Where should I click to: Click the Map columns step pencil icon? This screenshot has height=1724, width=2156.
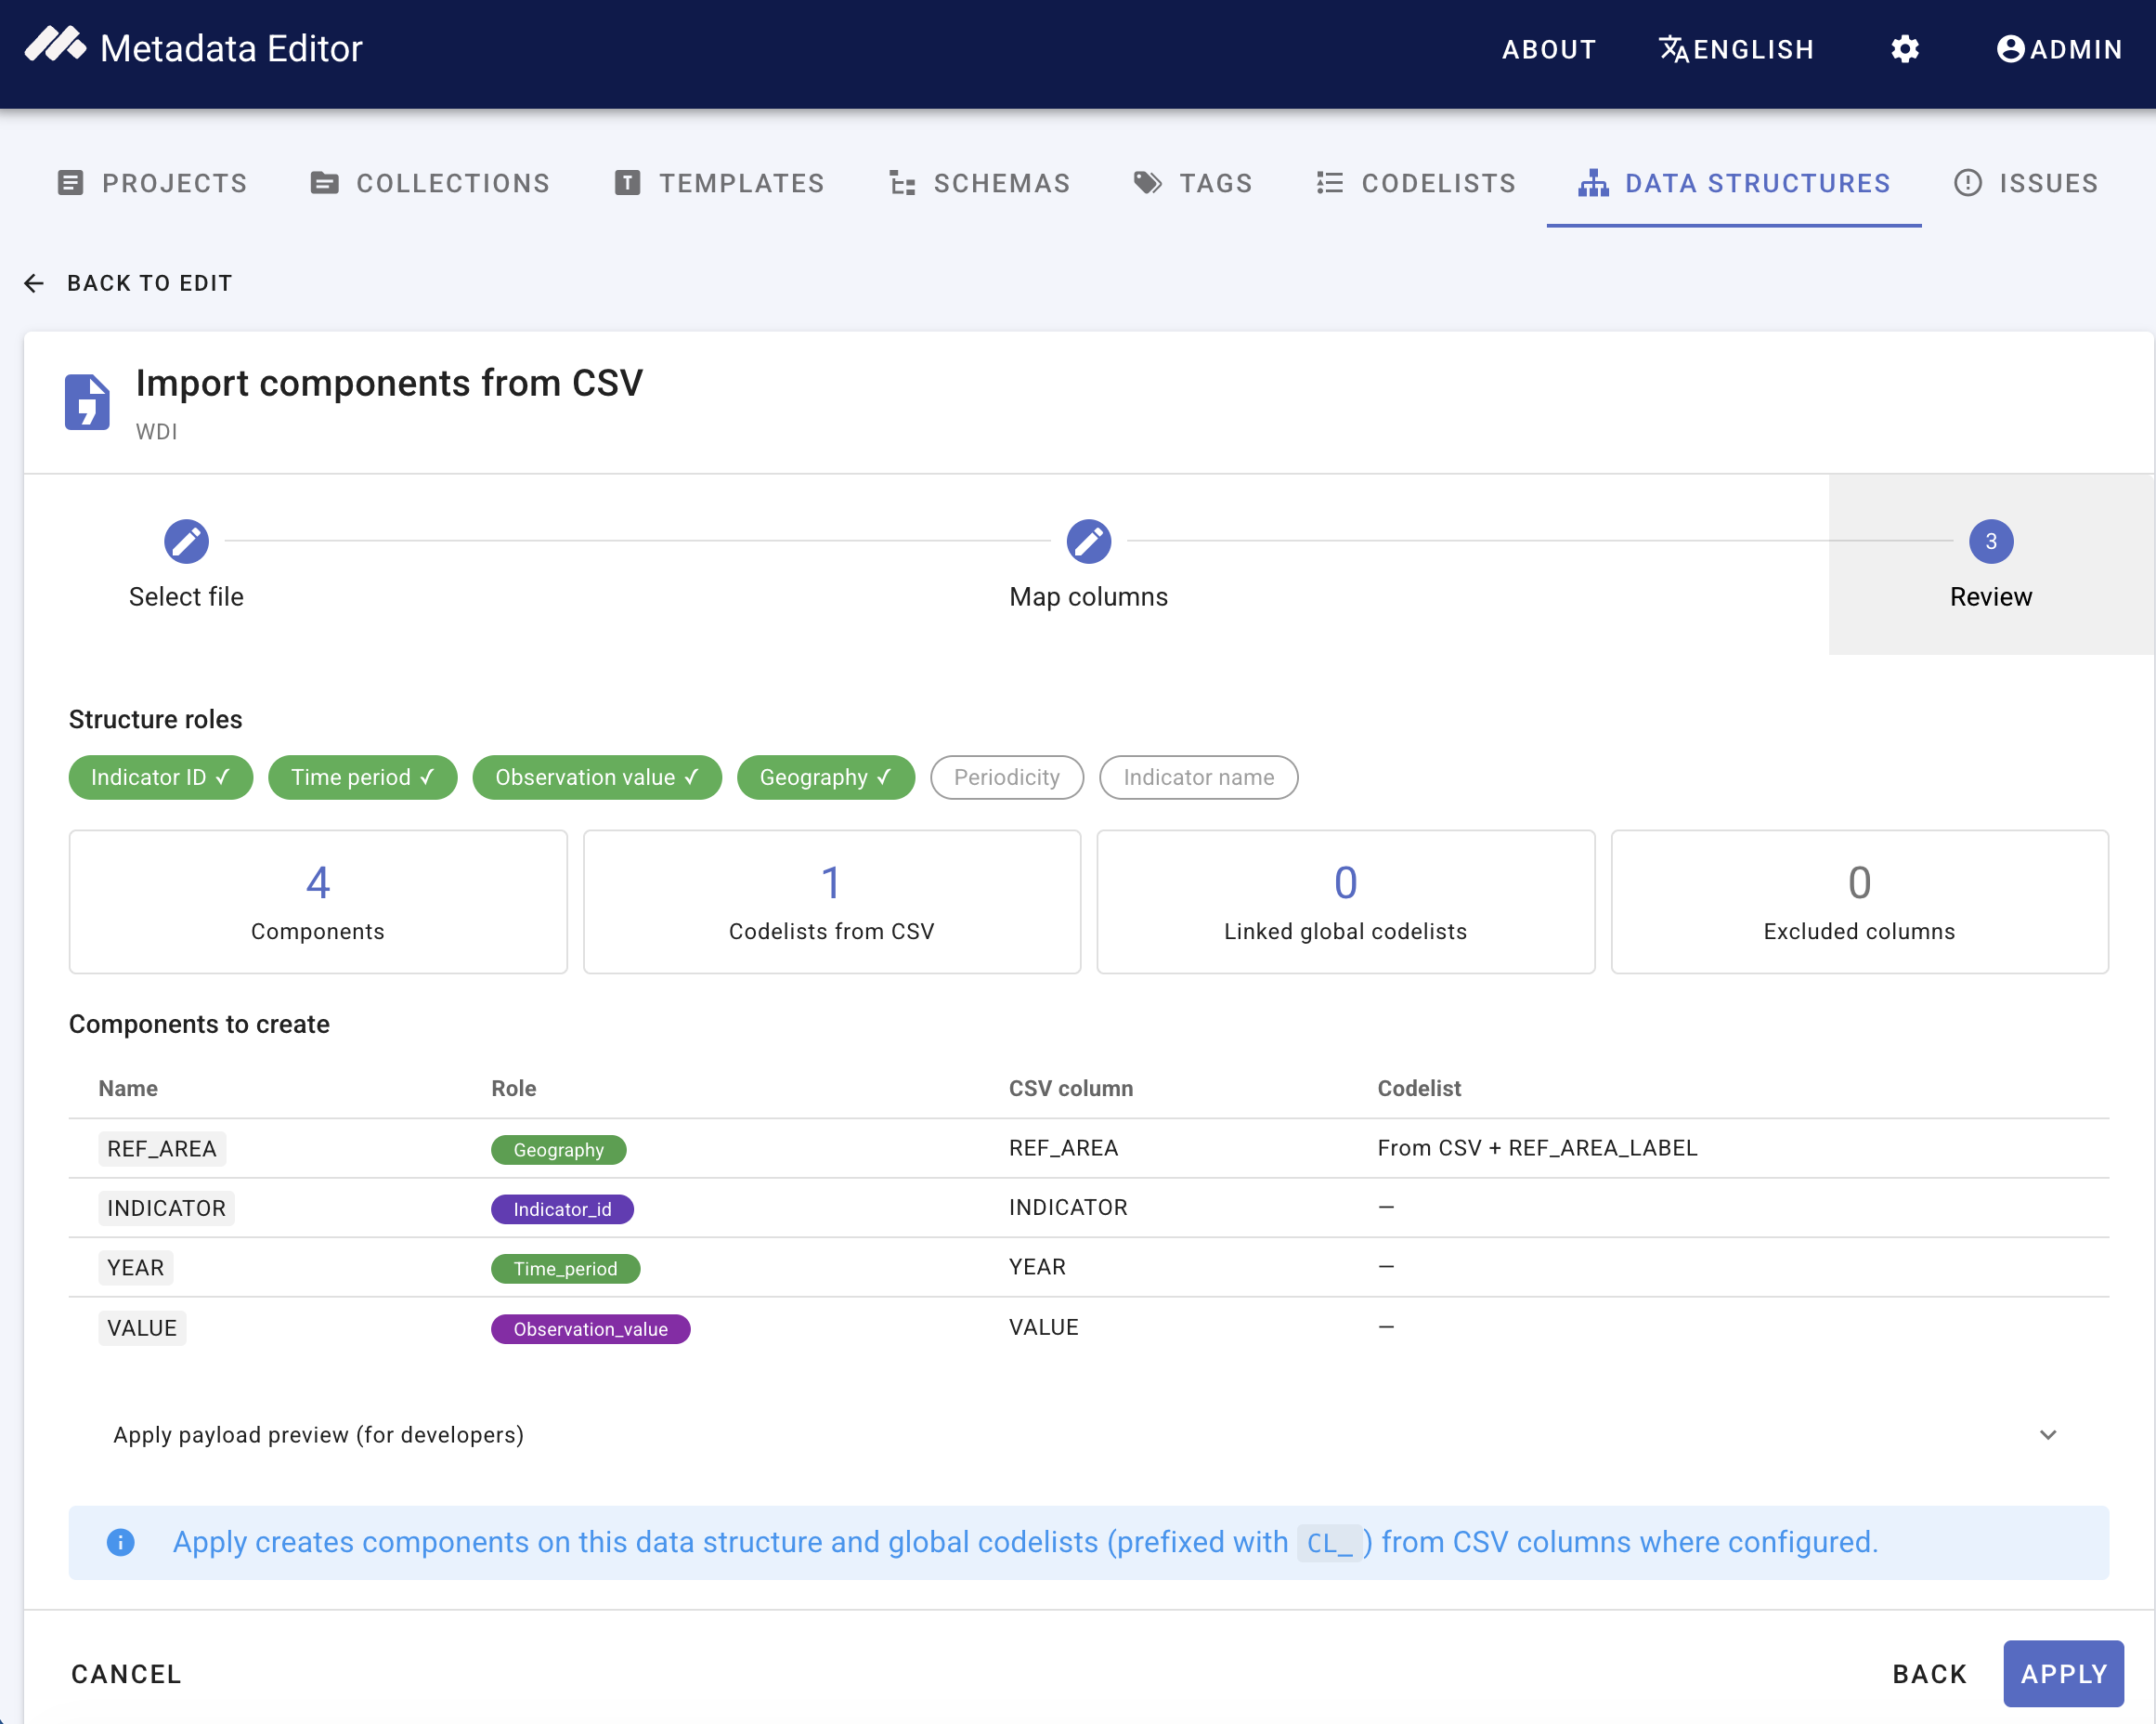click(x=1088, y=542)
